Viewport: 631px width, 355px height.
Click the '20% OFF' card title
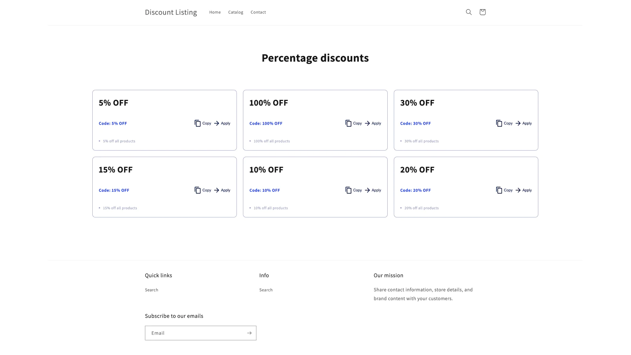pyautogui.click(x=417, y=170)
